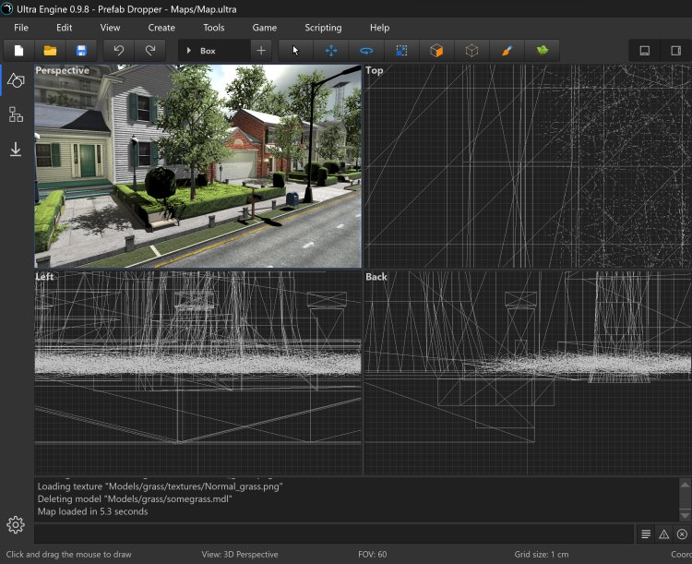Screen dimensions: 692x564
Task: Expand the Box primitive dropdown
Action: click(x=189, y=51)
